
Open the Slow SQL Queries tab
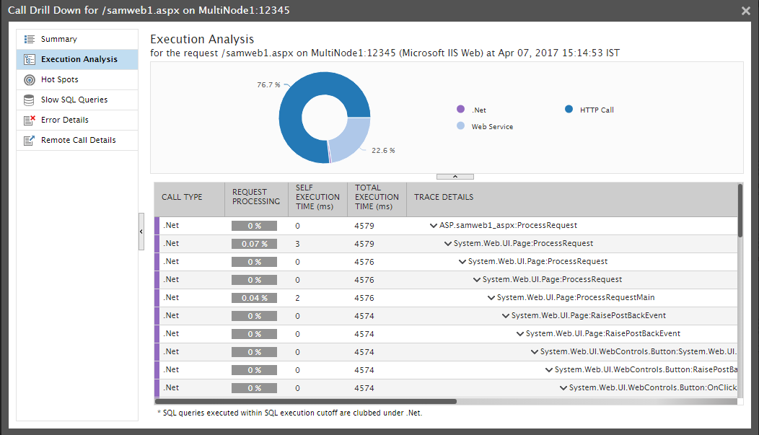click(74, 100)
